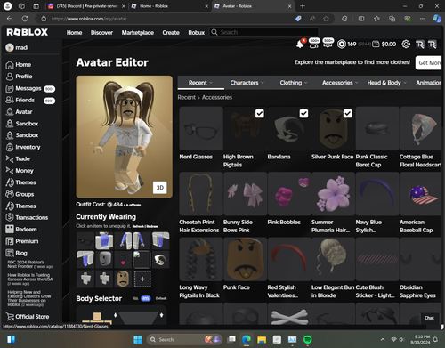Switch to the Home - Roblox tab
The image size is (445, 348).
170,6
